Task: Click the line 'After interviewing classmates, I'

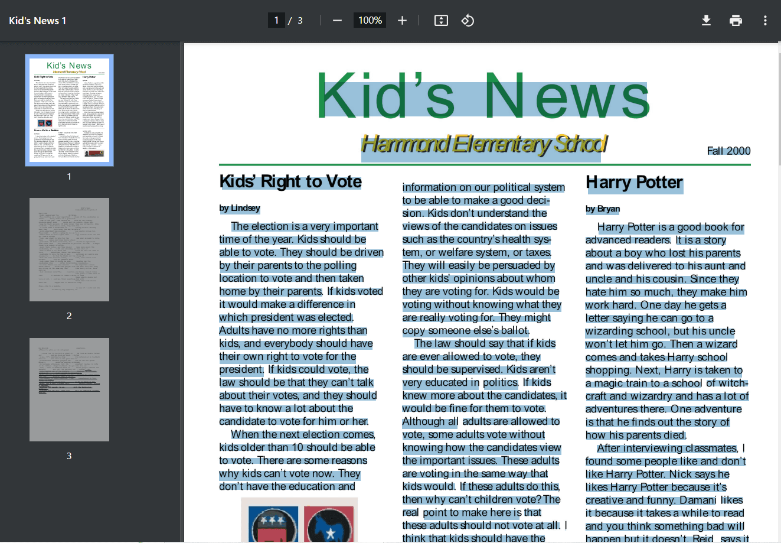Action: point(671,448)
